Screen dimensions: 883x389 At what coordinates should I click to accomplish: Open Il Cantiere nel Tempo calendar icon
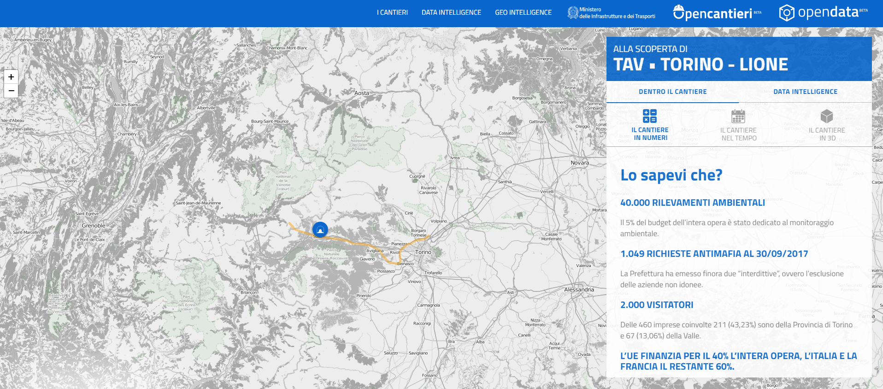click(x=738, y=116)
